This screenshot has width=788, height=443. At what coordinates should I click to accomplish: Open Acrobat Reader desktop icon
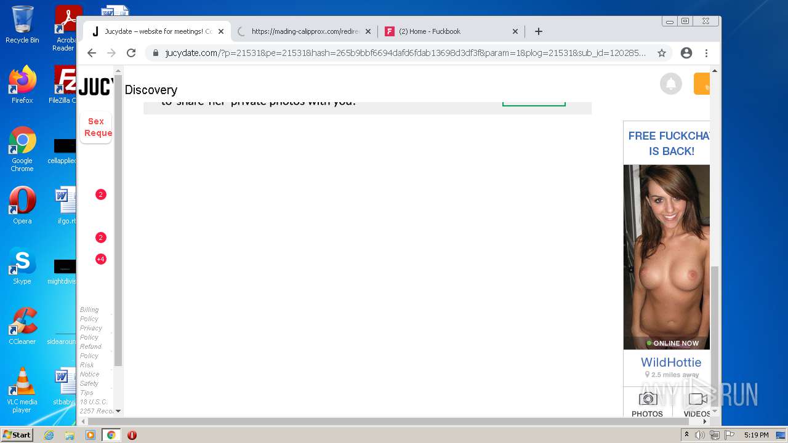coord(66,28)
